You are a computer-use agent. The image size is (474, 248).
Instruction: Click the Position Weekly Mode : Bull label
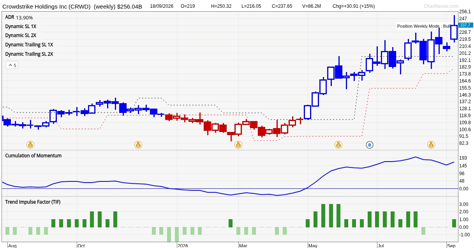[424, 26]
